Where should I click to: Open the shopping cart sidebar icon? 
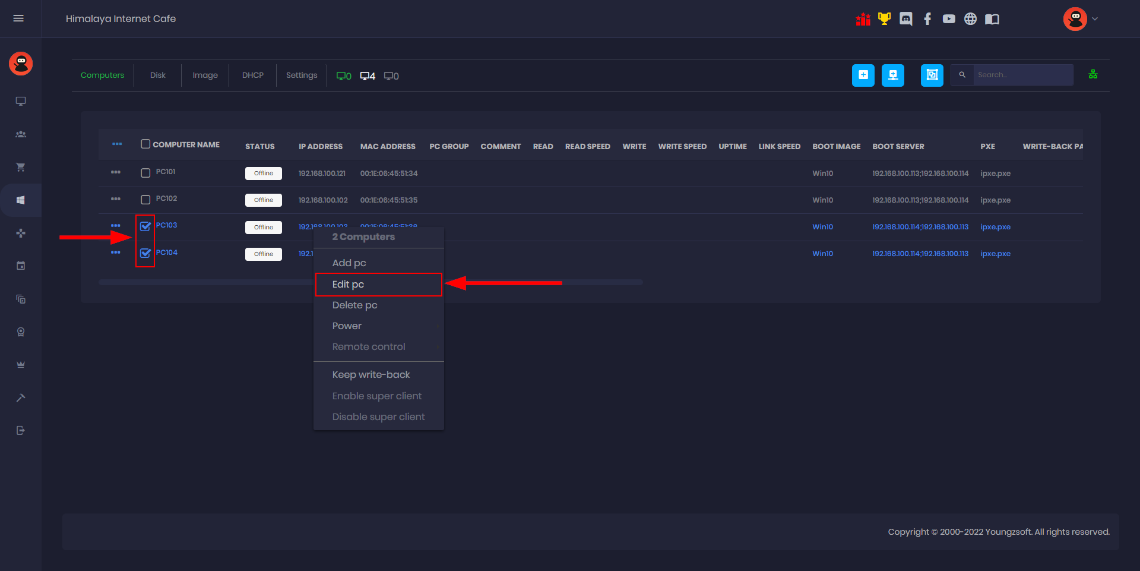[x=21, y=167]
